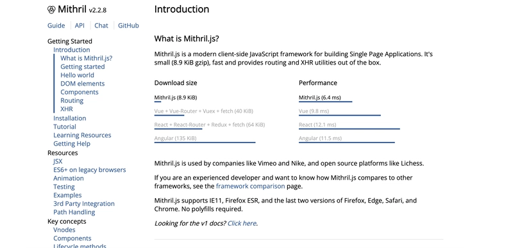
Task: Open the Testing page
Action: pyautogui.click(x=64, y=187)
